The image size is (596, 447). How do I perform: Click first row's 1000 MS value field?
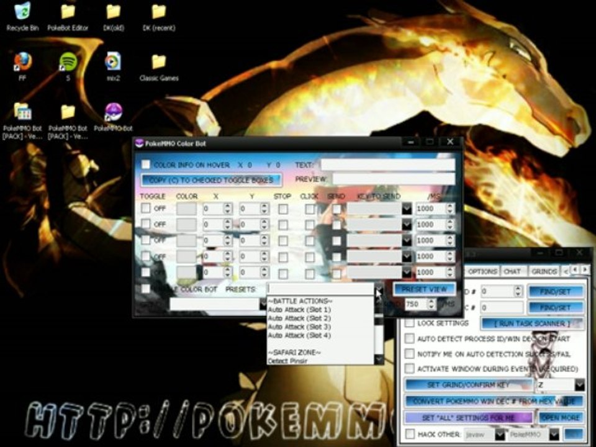pyautogui.click(x=431, y=209)
